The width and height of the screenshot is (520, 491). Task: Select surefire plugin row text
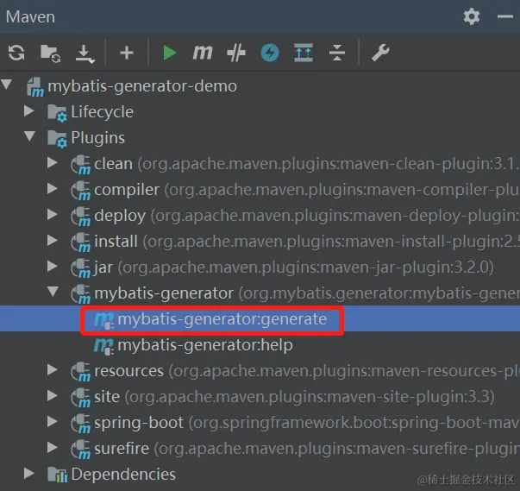307,449
